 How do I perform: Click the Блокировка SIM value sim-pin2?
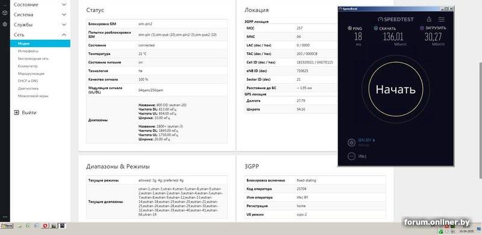pos(145,23)
